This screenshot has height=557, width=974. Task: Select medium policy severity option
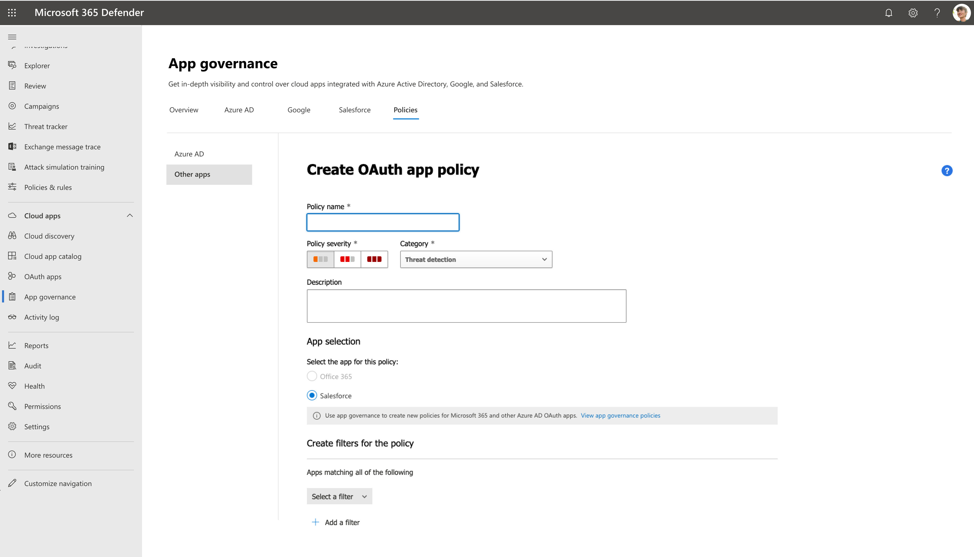(x=347, y=259)
